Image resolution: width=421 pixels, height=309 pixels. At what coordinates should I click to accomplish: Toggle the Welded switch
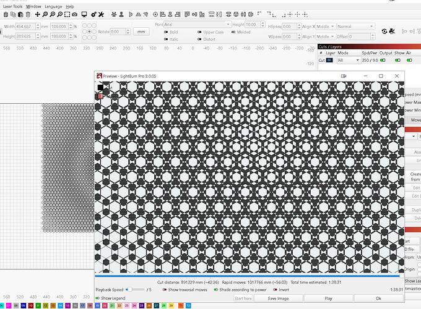coord(233,32)
